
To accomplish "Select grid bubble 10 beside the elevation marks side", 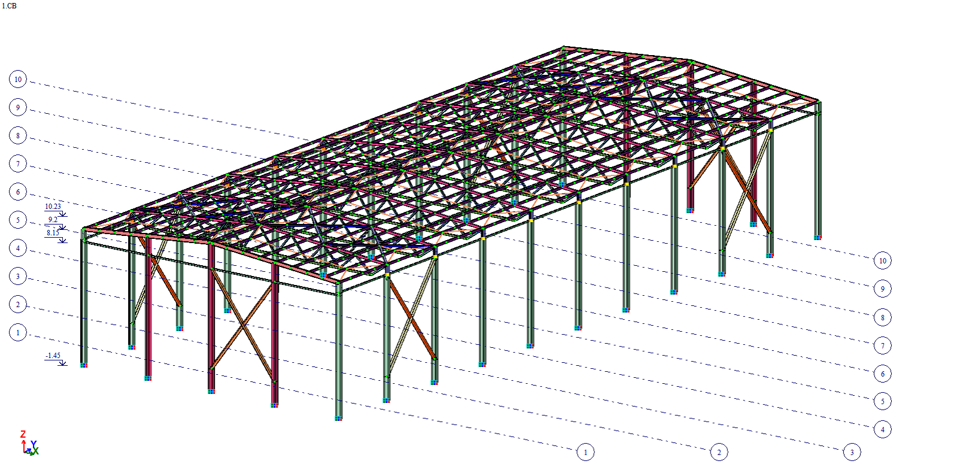I will click(x=18, y=79).
